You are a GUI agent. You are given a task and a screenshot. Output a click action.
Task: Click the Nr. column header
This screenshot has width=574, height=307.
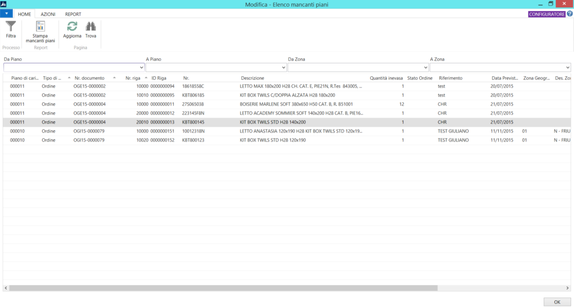point(186,78)
